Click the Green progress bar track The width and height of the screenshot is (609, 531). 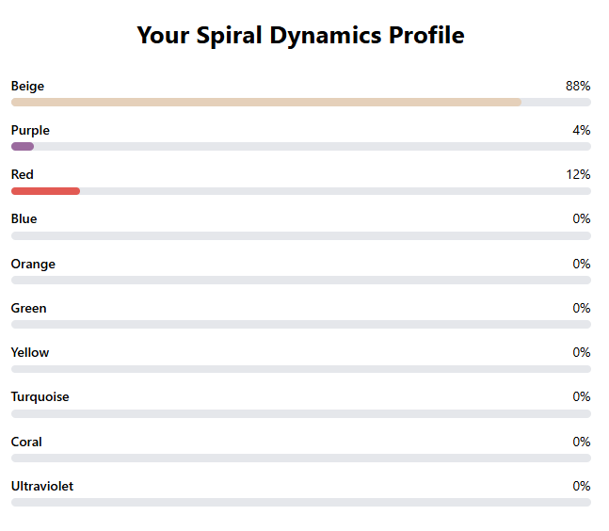point(301,324)
